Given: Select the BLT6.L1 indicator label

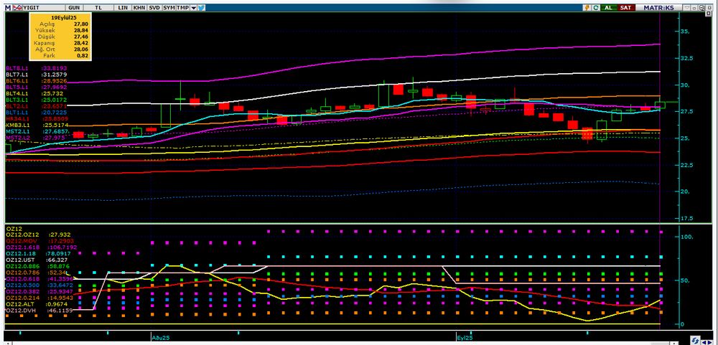Looking at the screenshot, I should point(17,81).
